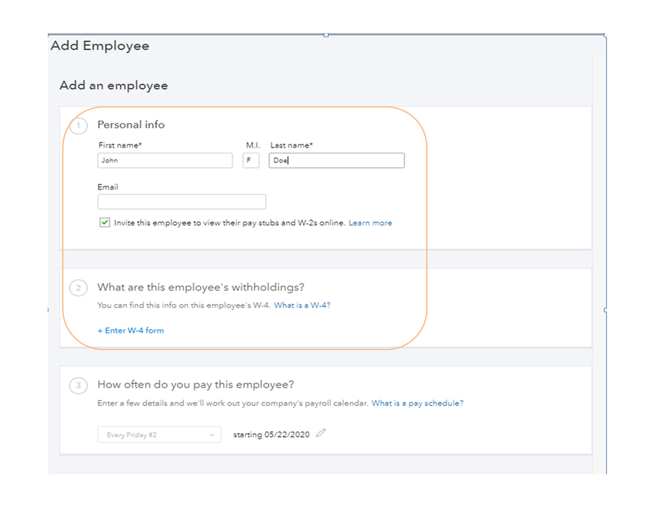Click "How often do you pay this employee?" heading
Image resolution: width=662 pixels, height=522 pixels.
[x=195, y=385]
